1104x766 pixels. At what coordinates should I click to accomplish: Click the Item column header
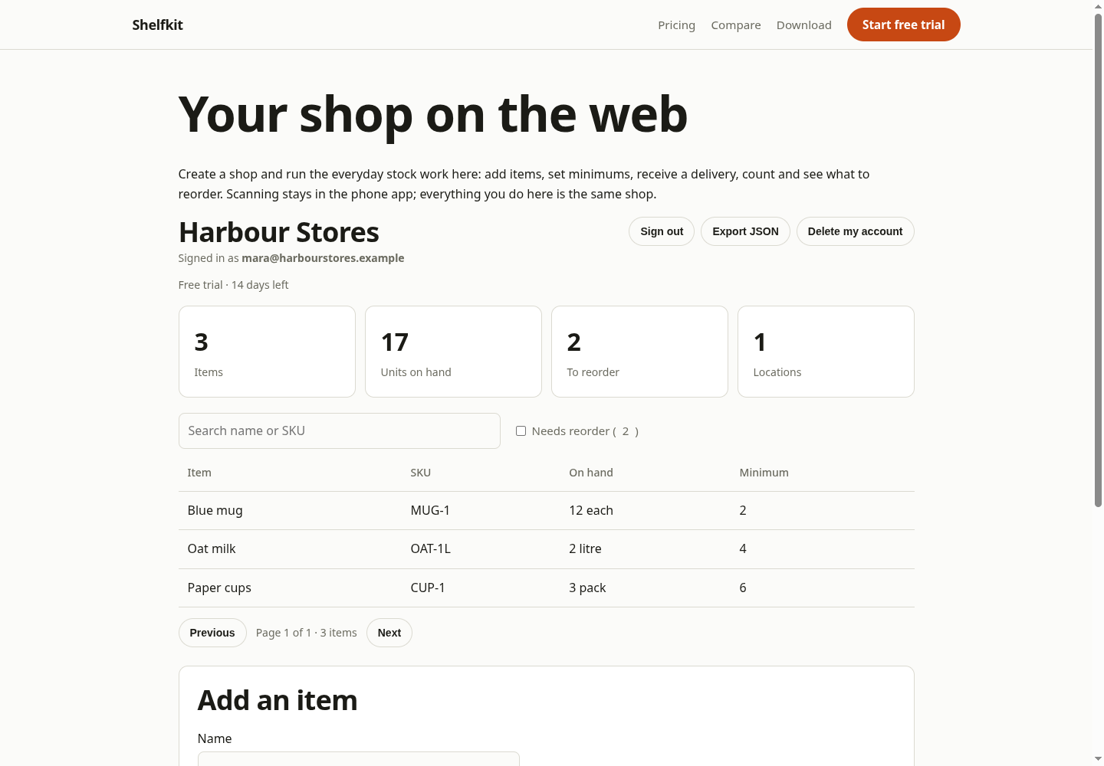pyautogui.click(x=199, y=473)
